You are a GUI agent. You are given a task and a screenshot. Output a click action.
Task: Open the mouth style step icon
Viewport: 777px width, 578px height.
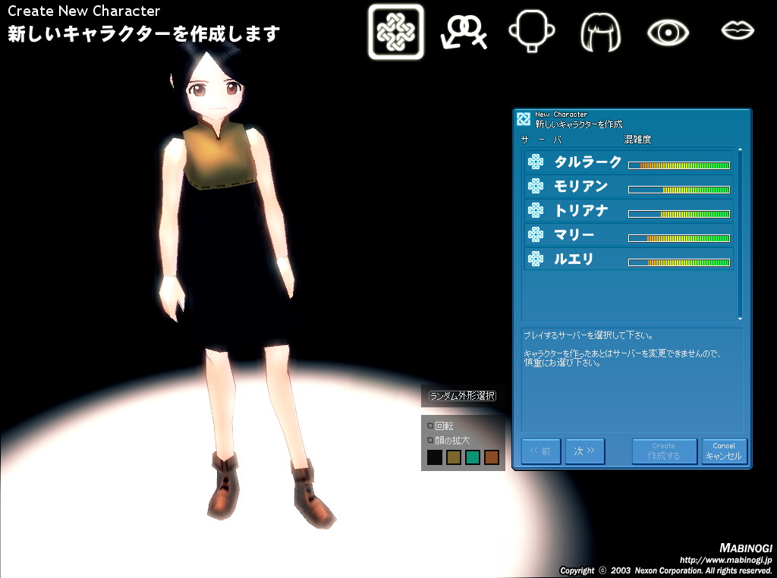pyautogui.click(x=738, y=30)
